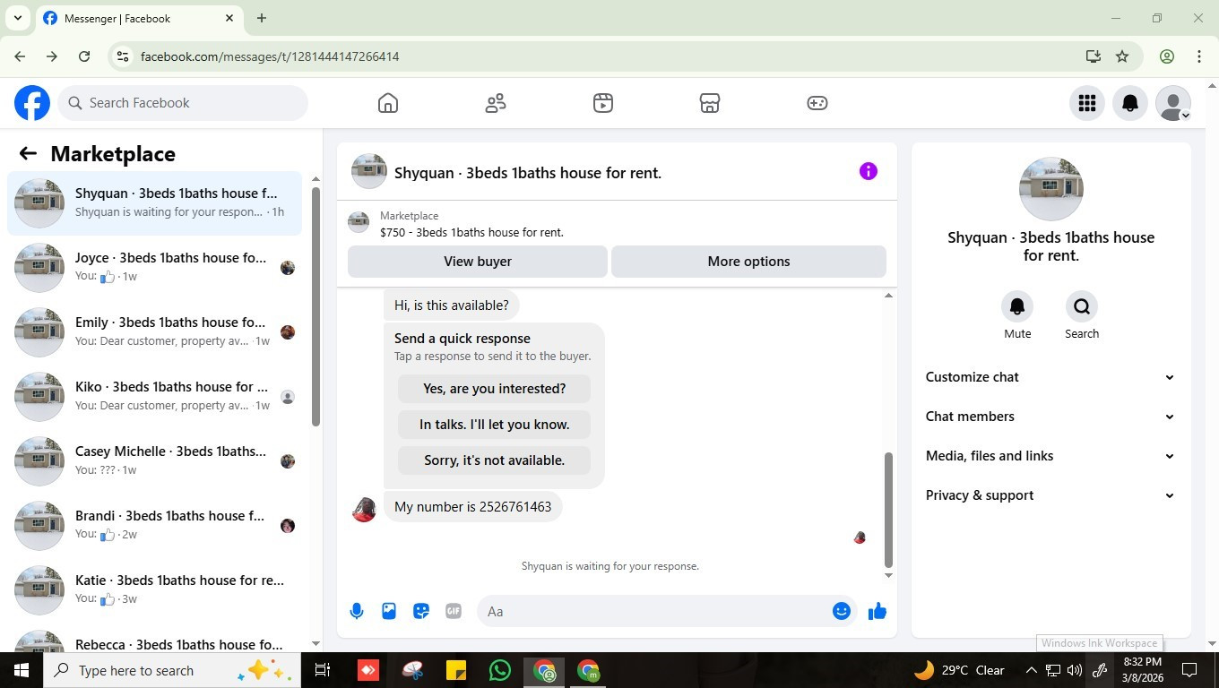The height and width of the screenshot is (688, 1219).
Task: Send a thumbs-up like
Action: pos(878,611)
